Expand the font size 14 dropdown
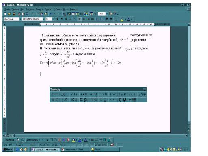This screenshot has width=208, height=156. (x=53, y=19)
